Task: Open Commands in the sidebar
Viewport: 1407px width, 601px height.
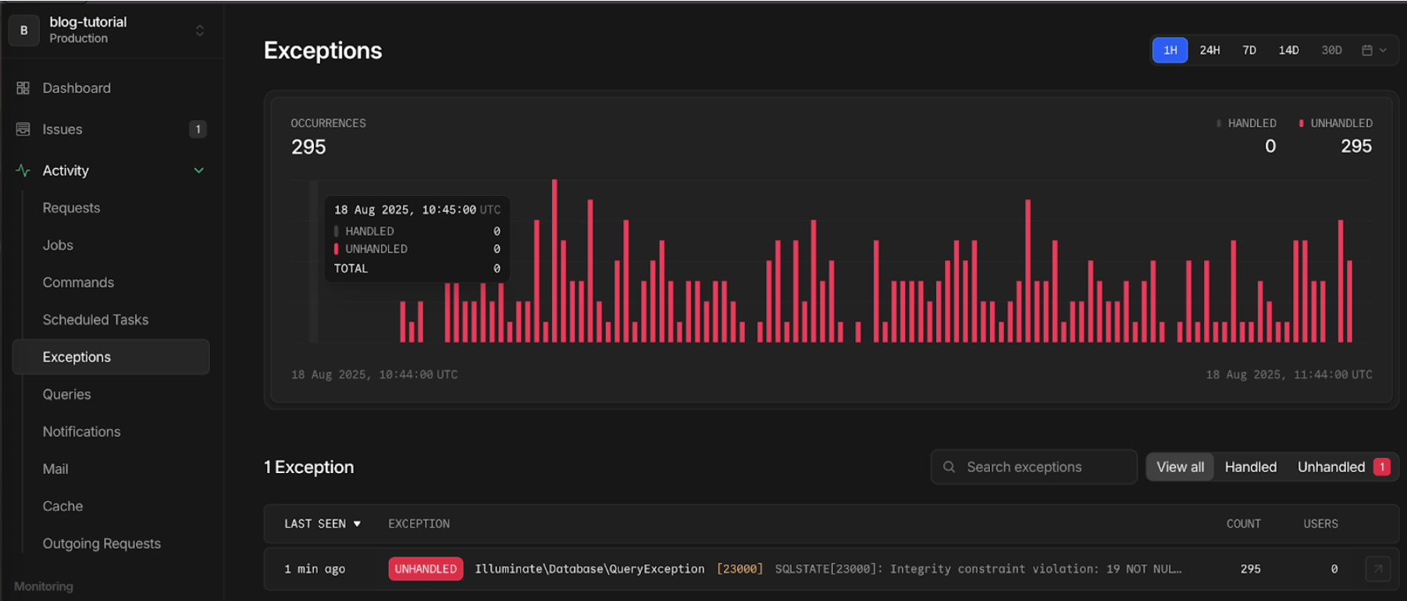Action: 78,283
